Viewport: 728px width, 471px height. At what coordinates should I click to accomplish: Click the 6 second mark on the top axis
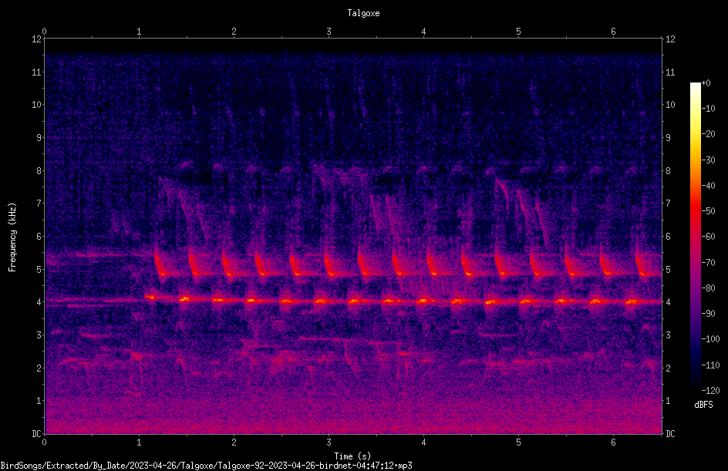coord(613,32)
